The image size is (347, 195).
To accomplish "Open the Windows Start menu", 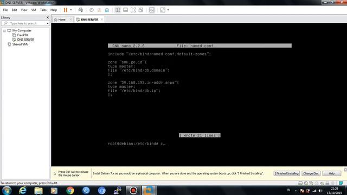I will tap(7, 190).
